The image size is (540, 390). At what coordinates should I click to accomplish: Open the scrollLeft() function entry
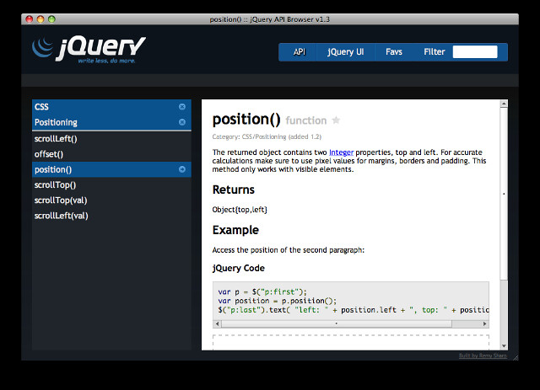[111, 139]
